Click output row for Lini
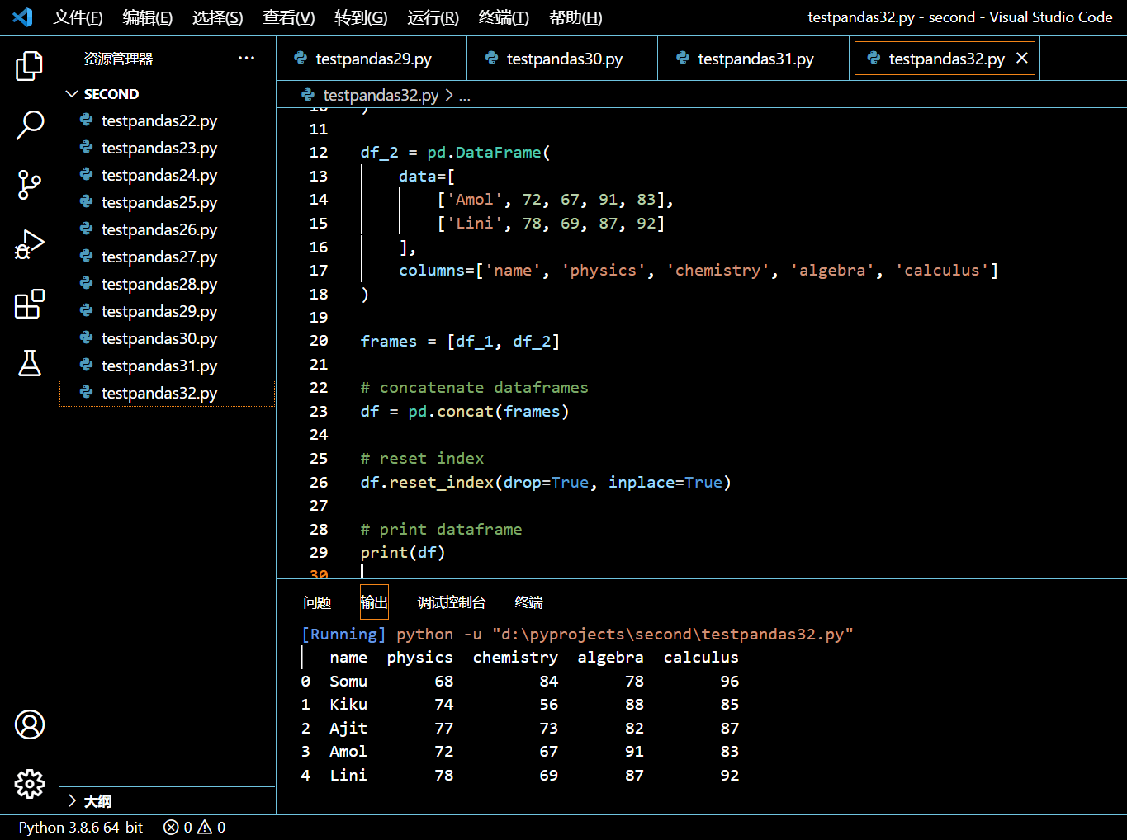1127x840 pixels. tap(520, 775)
